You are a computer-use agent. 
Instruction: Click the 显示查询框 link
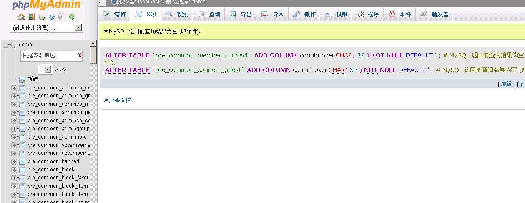(x=117, y=101)
